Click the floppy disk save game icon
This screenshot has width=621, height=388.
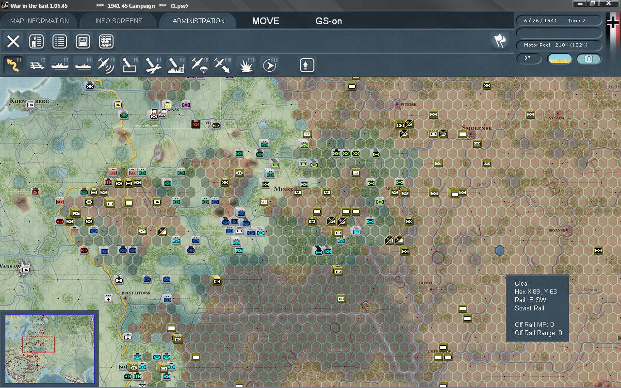point(83,42)
